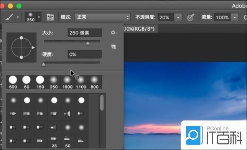
Task: Open the 模式 dropdown showing 正常
Action: tap(102, 17)
